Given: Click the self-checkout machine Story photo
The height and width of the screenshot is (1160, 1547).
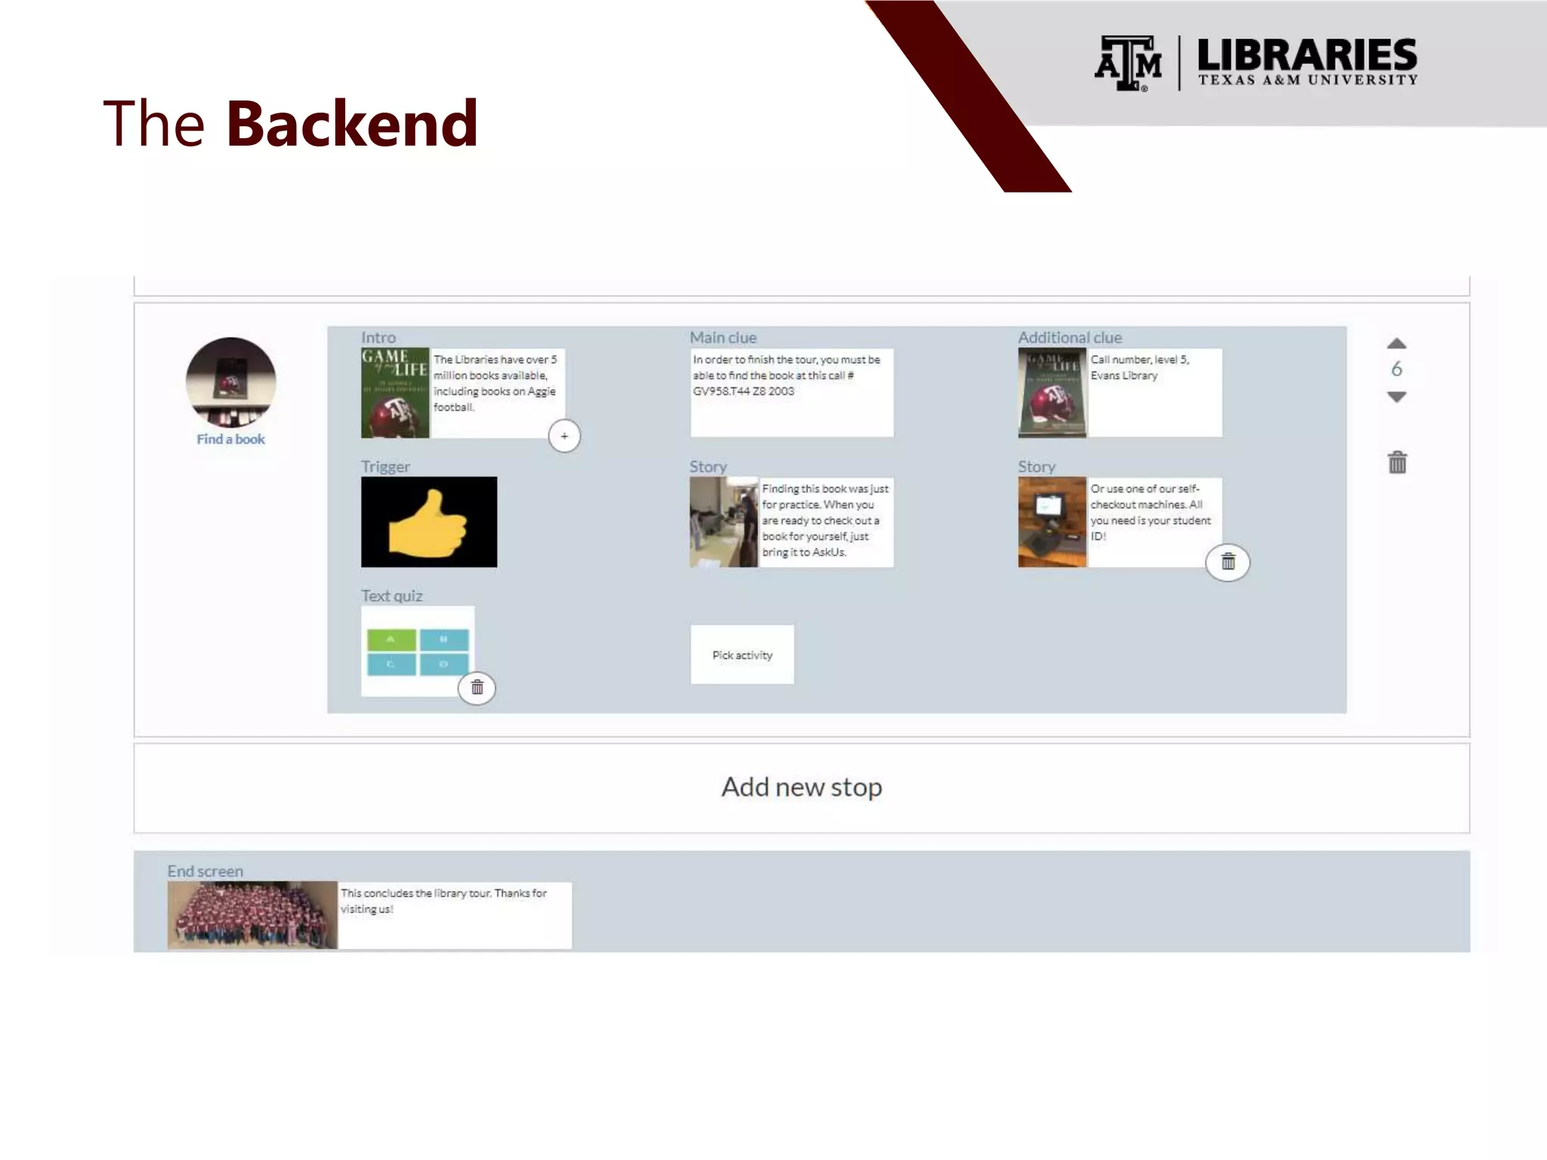Looking at the screenshot, I should pos(1052,522).
